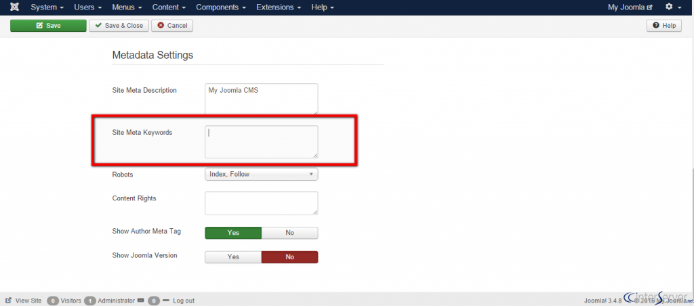Open the System menu
Screen dimensions: 694x306
click(x=47, y=7)
